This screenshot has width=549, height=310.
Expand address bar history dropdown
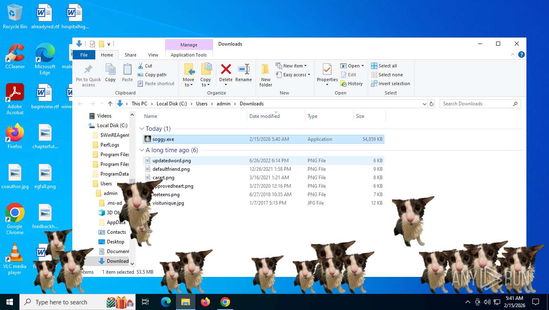[424, 104]
